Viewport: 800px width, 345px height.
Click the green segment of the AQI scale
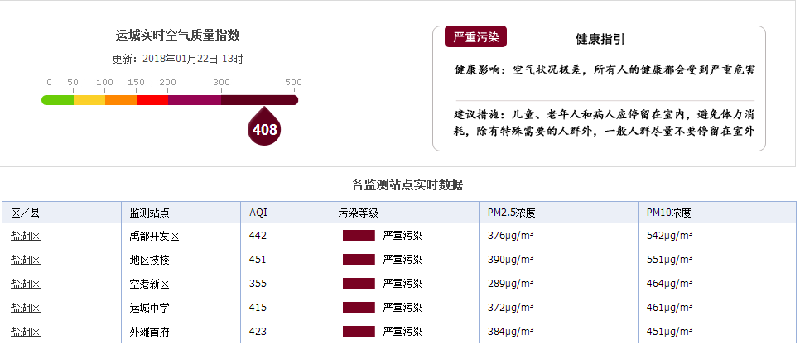[x=57, y=100]
